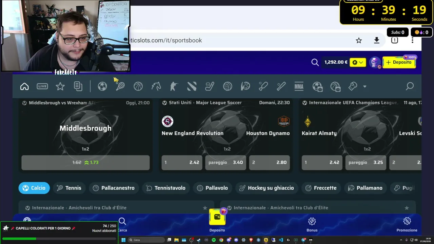Select virtual basketball icon
This screenshot has width=434, height=244.
pyautogui.click(x=335, y=86)
